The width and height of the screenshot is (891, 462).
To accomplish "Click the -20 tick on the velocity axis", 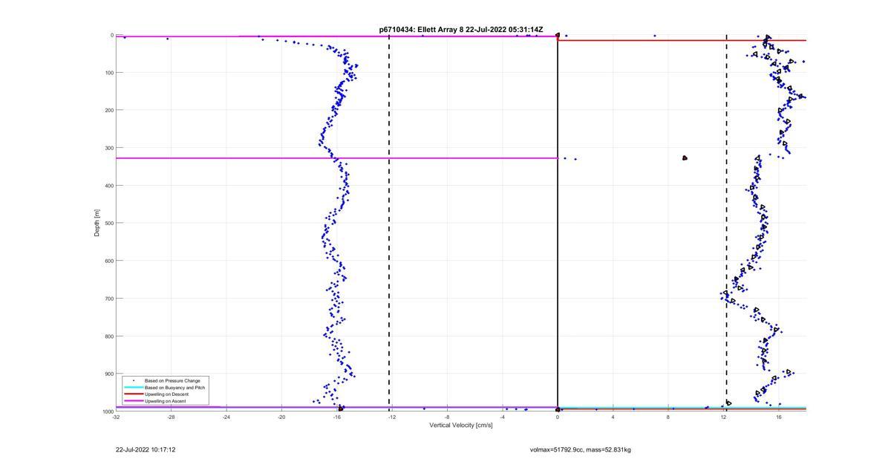I will 281,417.
